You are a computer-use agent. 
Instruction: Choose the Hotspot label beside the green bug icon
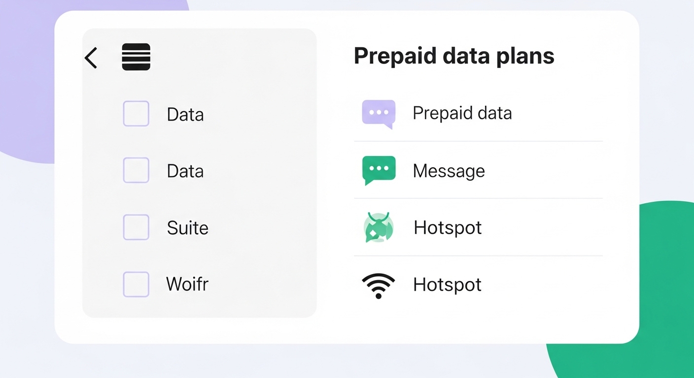448,227
